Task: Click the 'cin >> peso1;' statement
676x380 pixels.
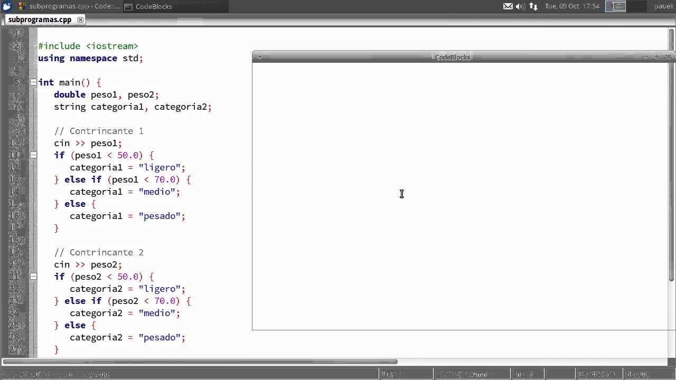Action: (88, 143)
